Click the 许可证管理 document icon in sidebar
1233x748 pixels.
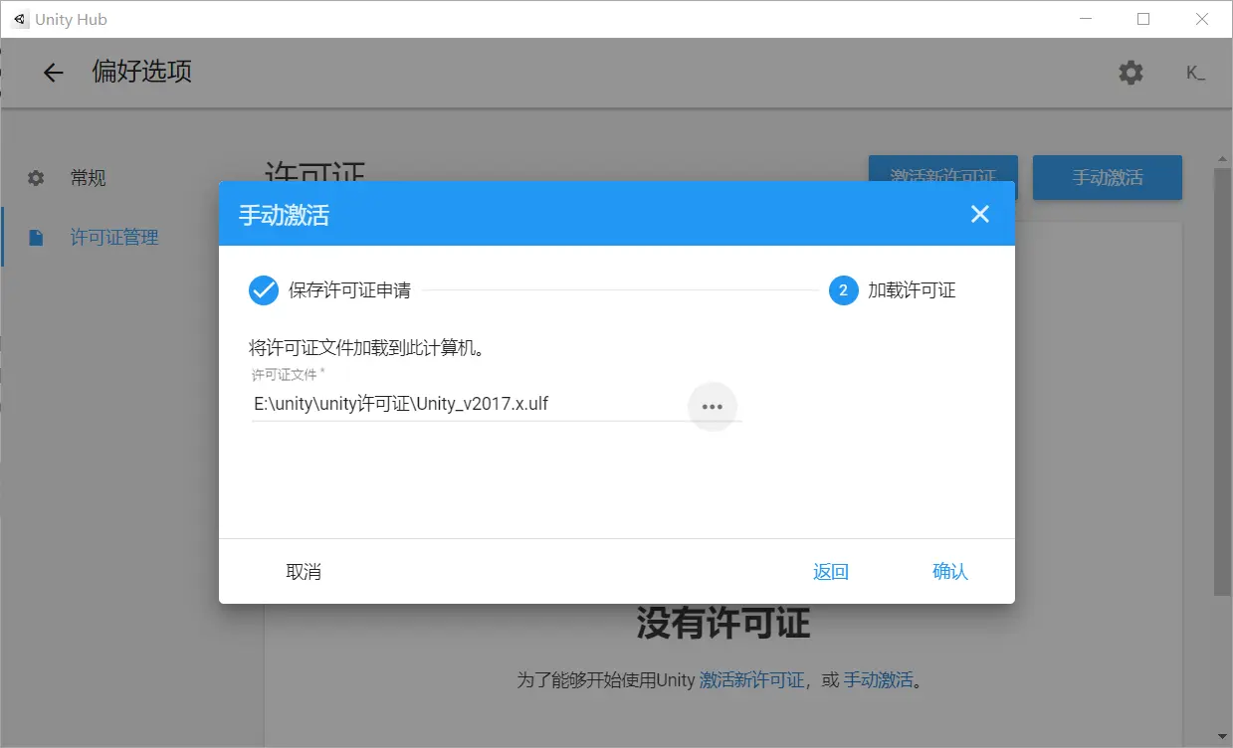(x=36, y=238)
